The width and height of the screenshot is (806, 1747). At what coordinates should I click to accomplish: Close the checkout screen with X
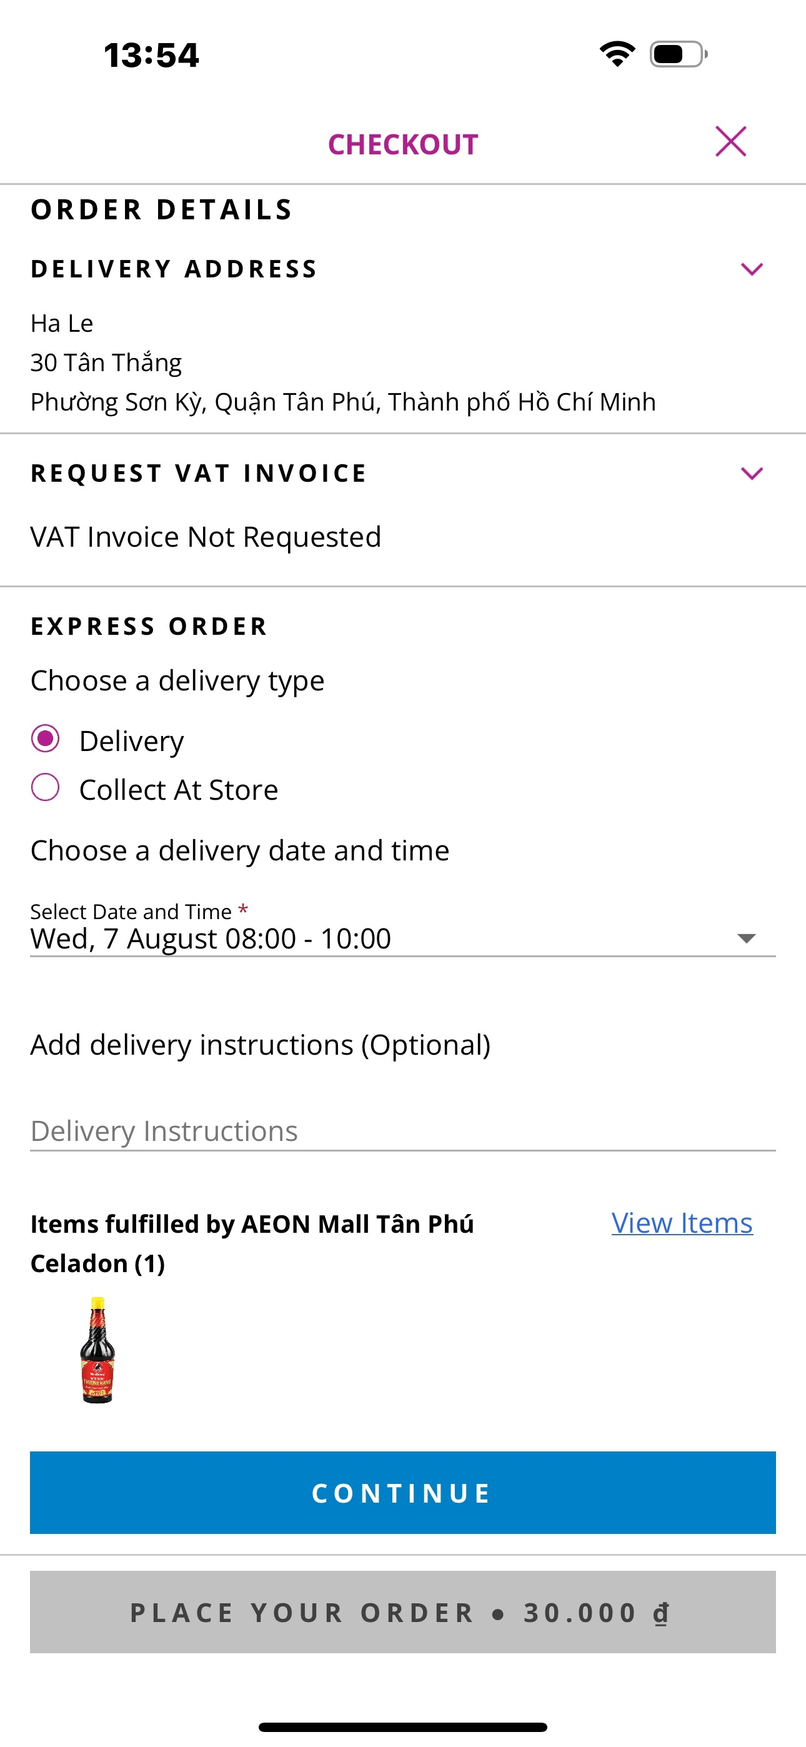(x=730, y=142)
